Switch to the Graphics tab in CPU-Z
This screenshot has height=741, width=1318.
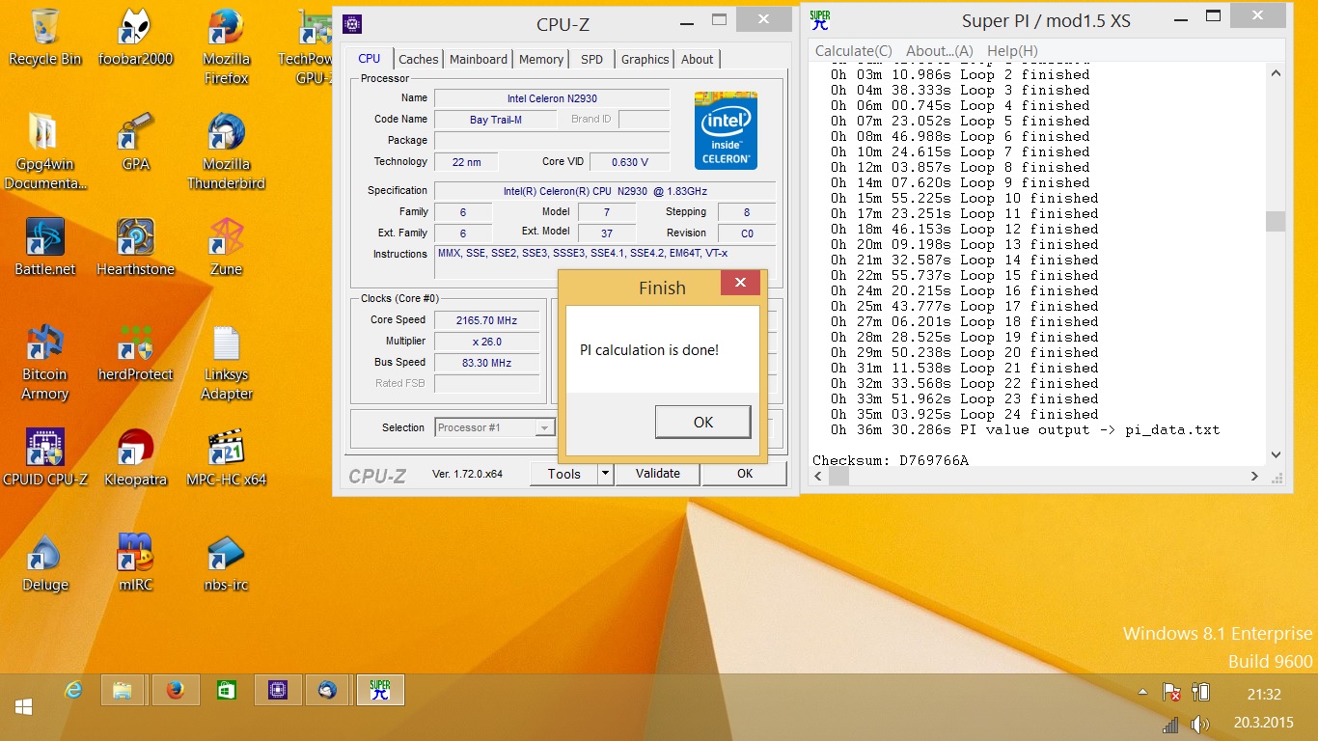(x=645, y=59)
